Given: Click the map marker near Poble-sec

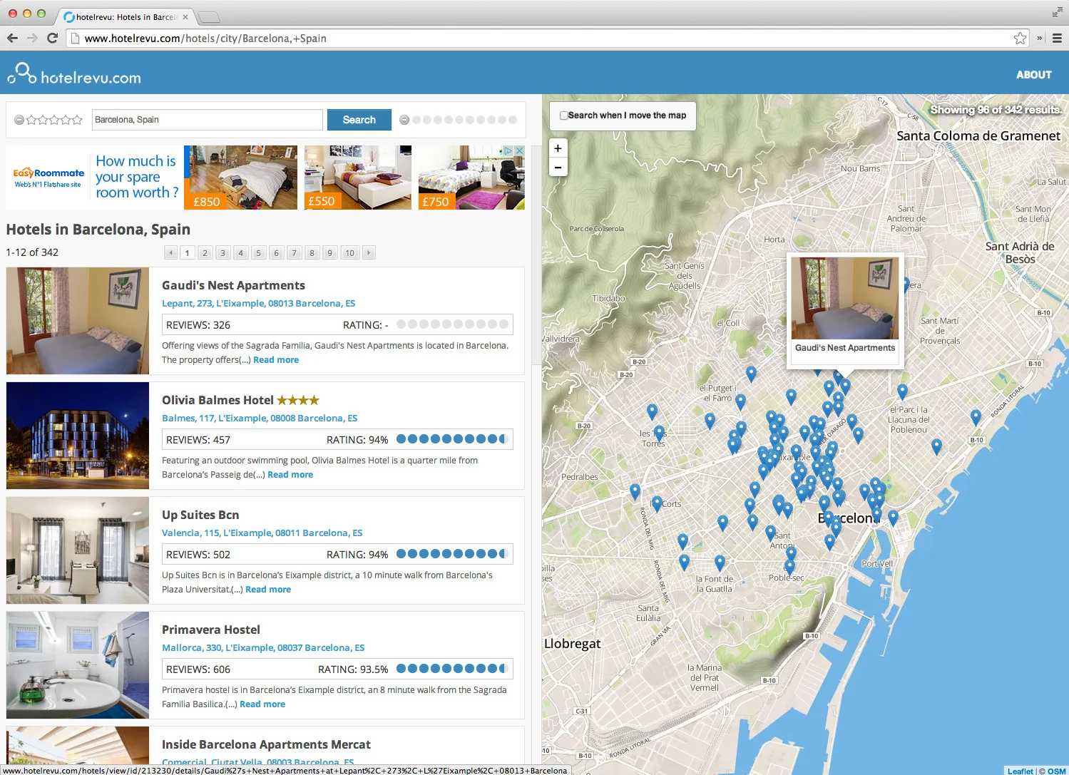Looking at the screenshot, I should (789, 567).
